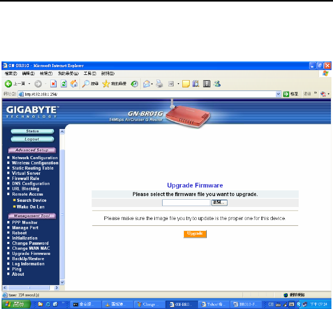Expand the Links toolbar chevron
The width and height of the screenshot is (333, 309).
pyautogui.click(x=315, y=93)
